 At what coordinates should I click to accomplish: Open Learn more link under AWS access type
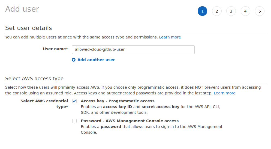(224, 93)
